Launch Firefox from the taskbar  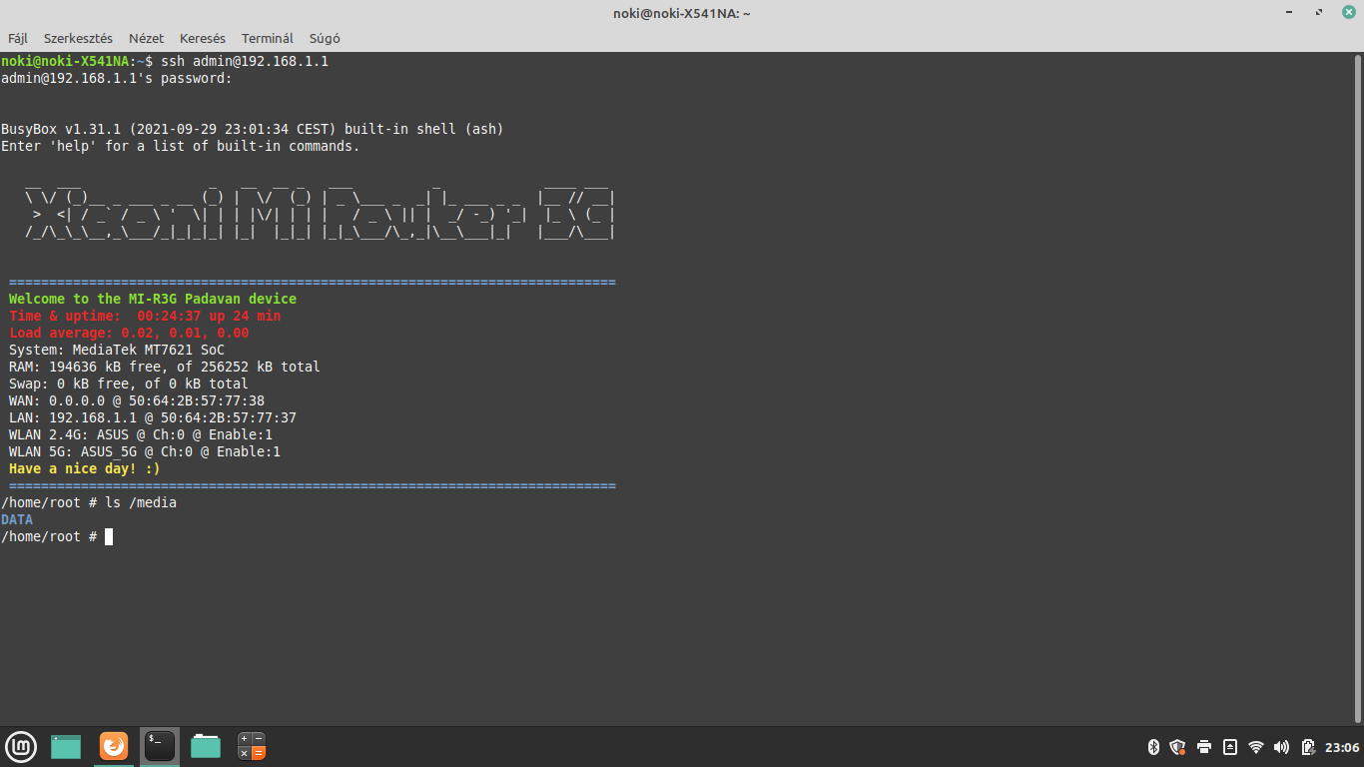tap(114, 746)
